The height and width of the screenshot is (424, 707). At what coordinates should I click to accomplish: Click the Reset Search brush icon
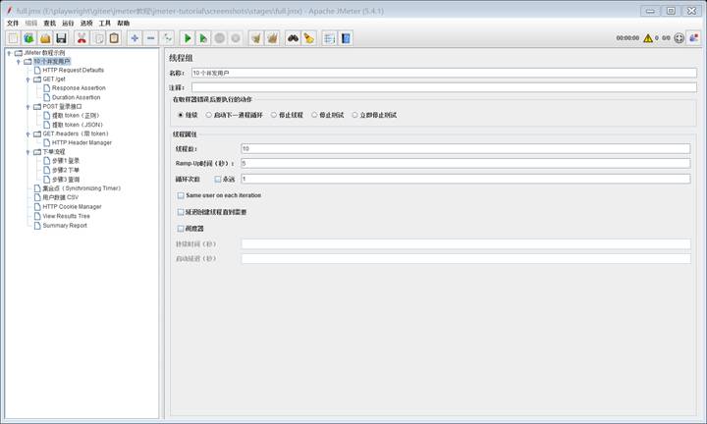pyautogui.click(x=309, y=38)
